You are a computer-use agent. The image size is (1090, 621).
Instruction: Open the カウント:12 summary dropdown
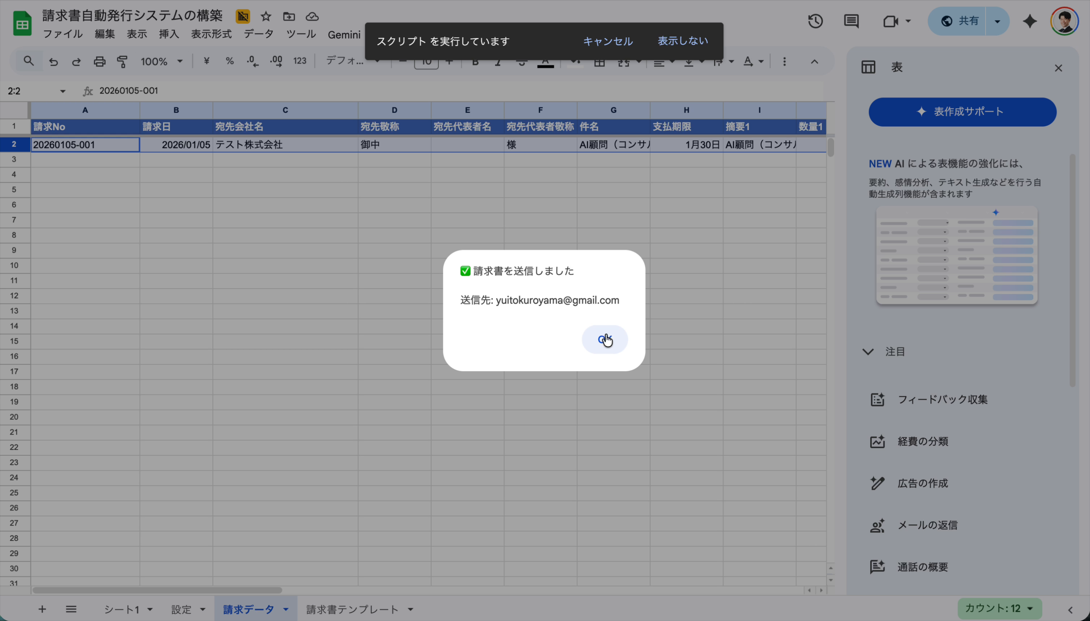click(x=999, y=609)
